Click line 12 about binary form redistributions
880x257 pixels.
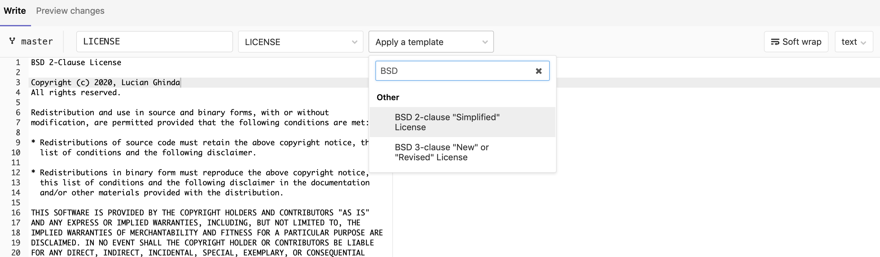[200, 172]
